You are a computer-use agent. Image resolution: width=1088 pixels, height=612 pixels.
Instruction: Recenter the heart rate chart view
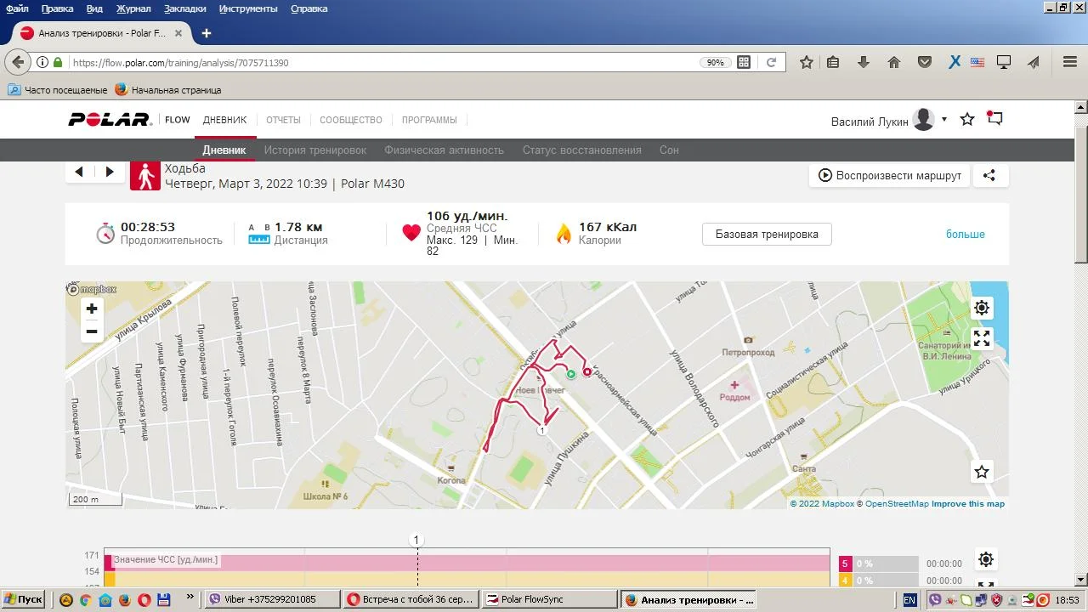pos(986,559)
